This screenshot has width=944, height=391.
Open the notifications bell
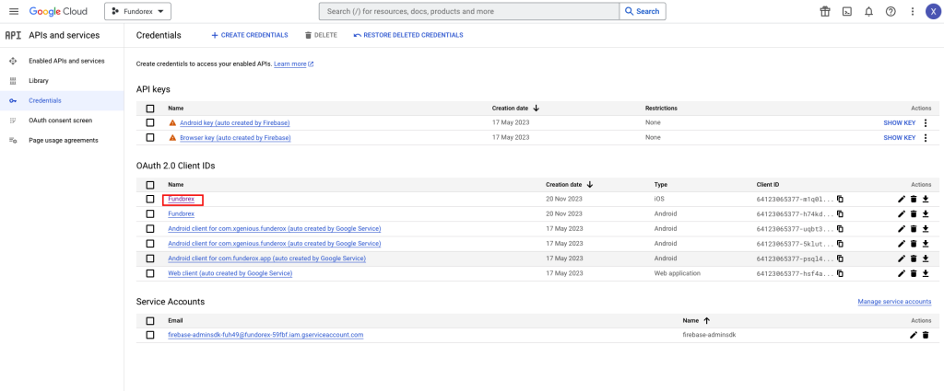point(868,11)
